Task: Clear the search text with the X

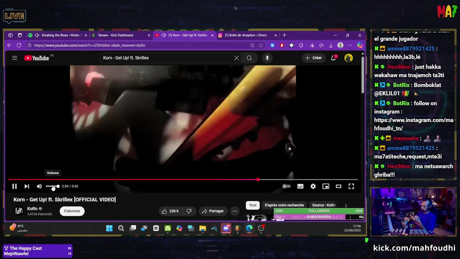Action: (x=236, y=58)
